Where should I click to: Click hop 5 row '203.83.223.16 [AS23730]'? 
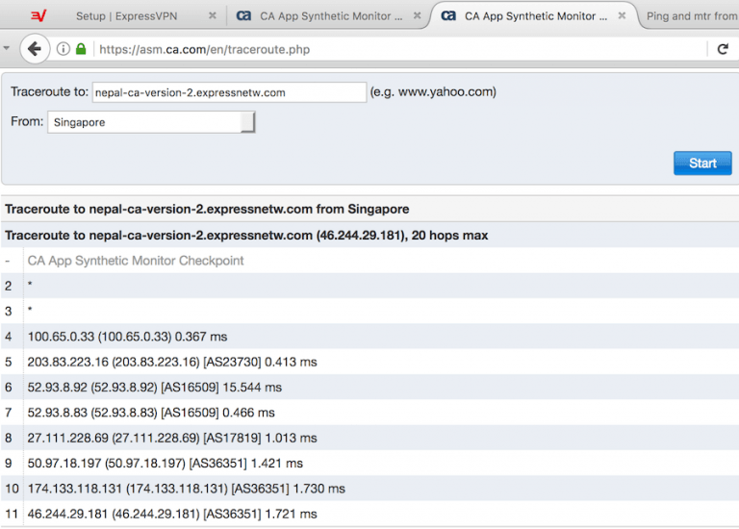click(x=369, y=362)
